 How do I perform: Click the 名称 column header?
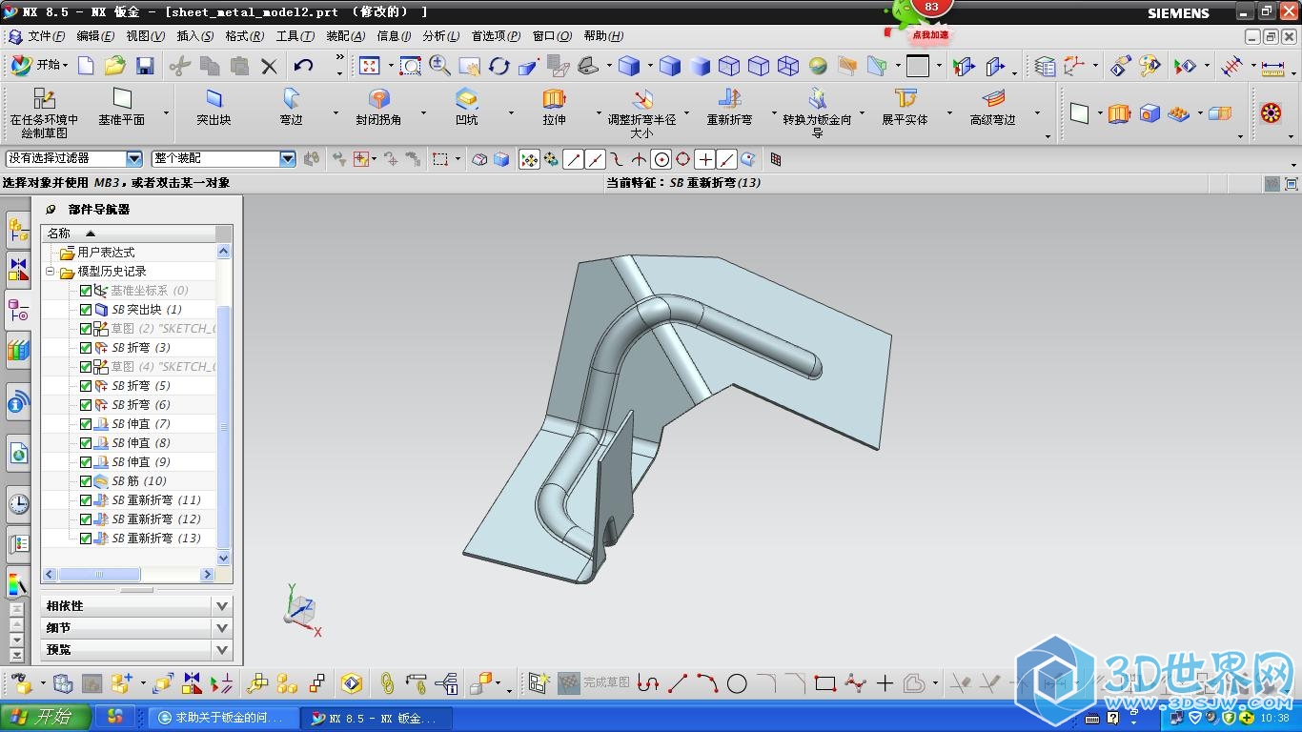(128, 233)
